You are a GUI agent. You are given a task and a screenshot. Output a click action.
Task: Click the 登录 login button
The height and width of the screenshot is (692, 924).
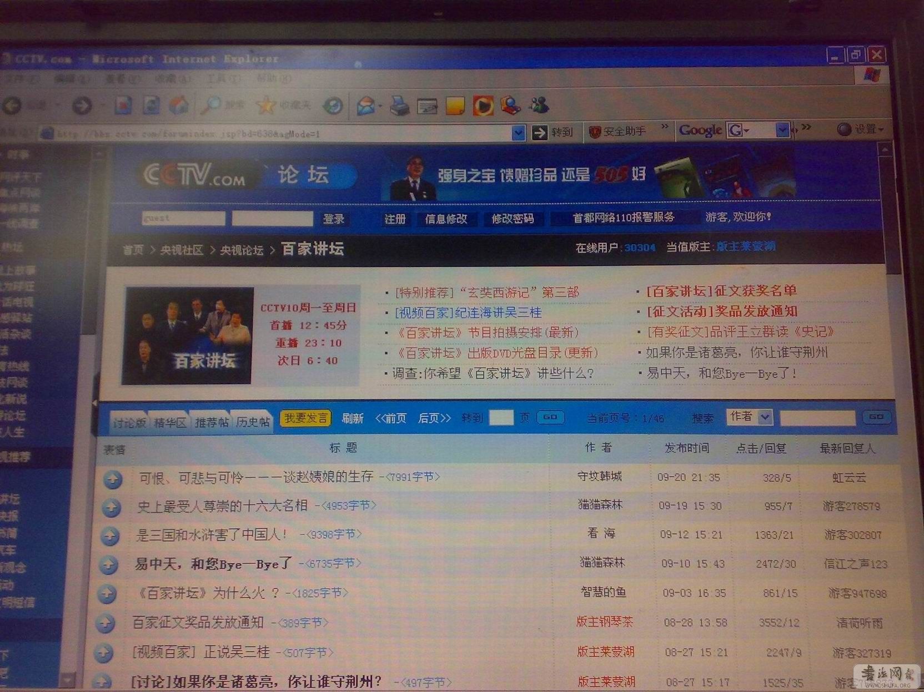(x=334, y=219)
